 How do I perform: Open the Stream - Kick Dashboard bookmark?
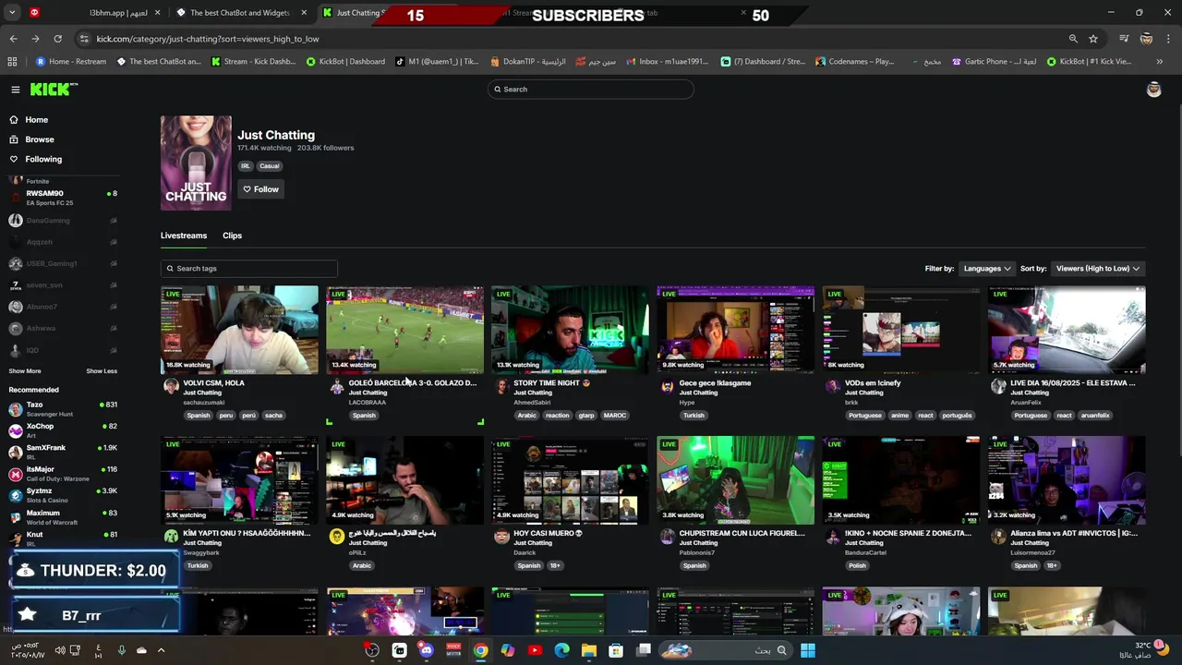253,62
